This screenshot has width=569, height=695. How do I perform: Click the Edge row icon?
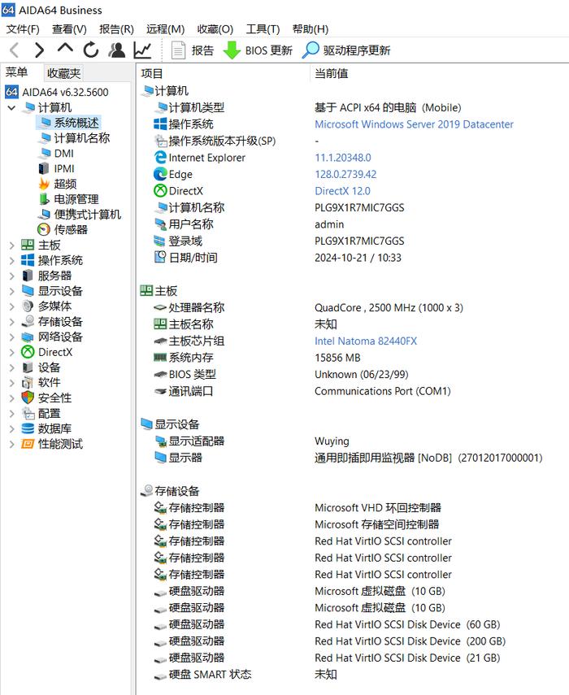pos(160,174)
